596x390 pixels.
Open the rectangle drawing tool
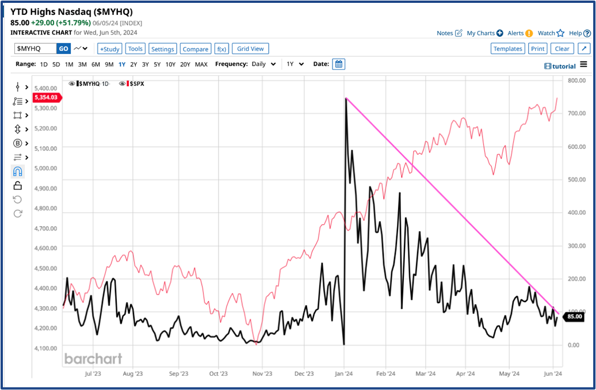click(x=17, y=115)
